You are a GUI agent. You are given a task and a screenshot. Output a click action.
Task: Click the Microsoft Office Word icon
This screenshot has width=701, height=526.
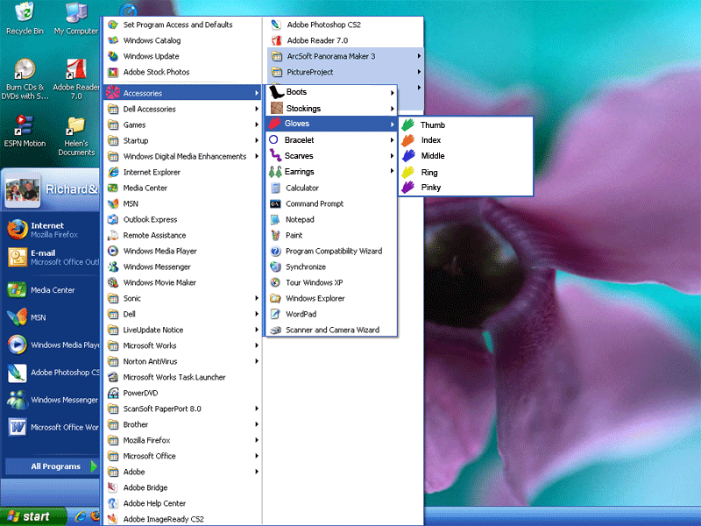17,427
